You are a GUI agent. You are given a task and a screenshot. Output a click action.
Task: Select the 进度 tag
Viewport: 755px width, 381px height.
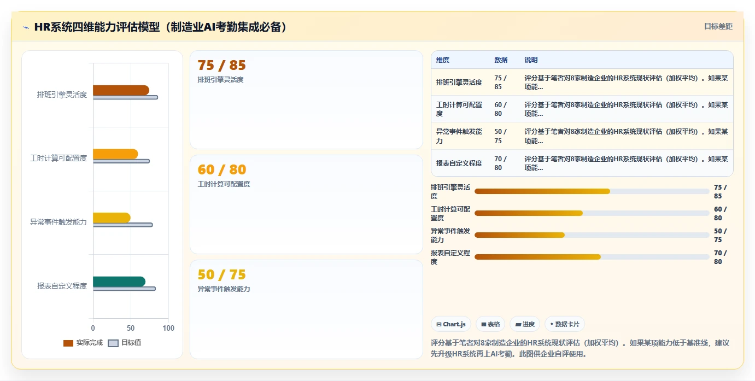point(525,324)
